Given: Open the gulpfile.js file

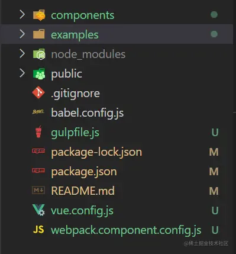Looking at the screenshot, I should pos(75,133).
